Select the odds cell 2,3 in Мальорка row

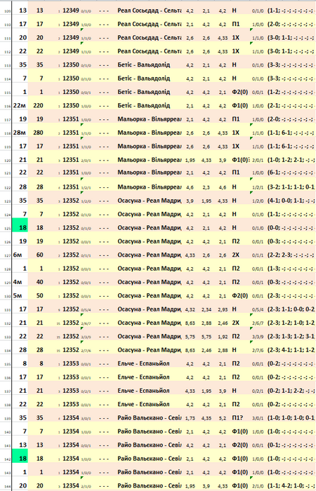point(206,187)
